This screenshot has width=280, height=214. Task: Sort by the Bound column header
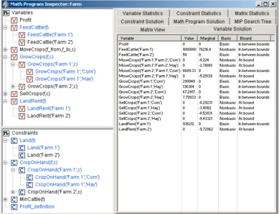point(254,38)
